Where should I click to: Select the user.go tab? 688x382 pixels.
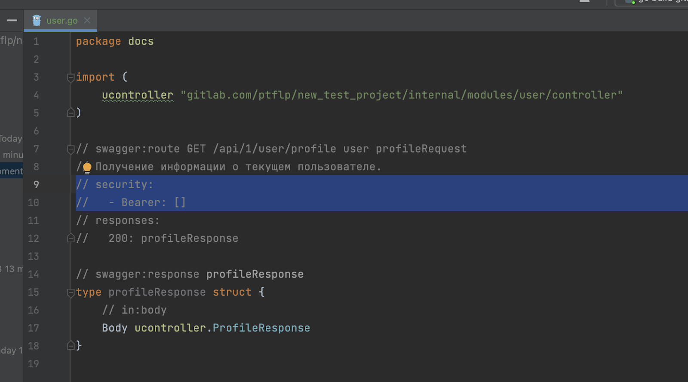pyautogui.click(x=62, y=21)
